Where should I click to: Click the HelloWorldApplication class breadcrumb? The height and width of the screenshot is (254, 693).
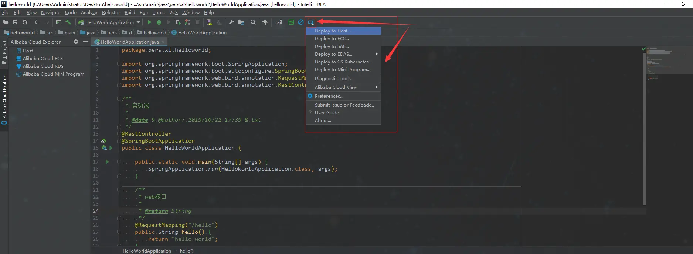(199, 33)
